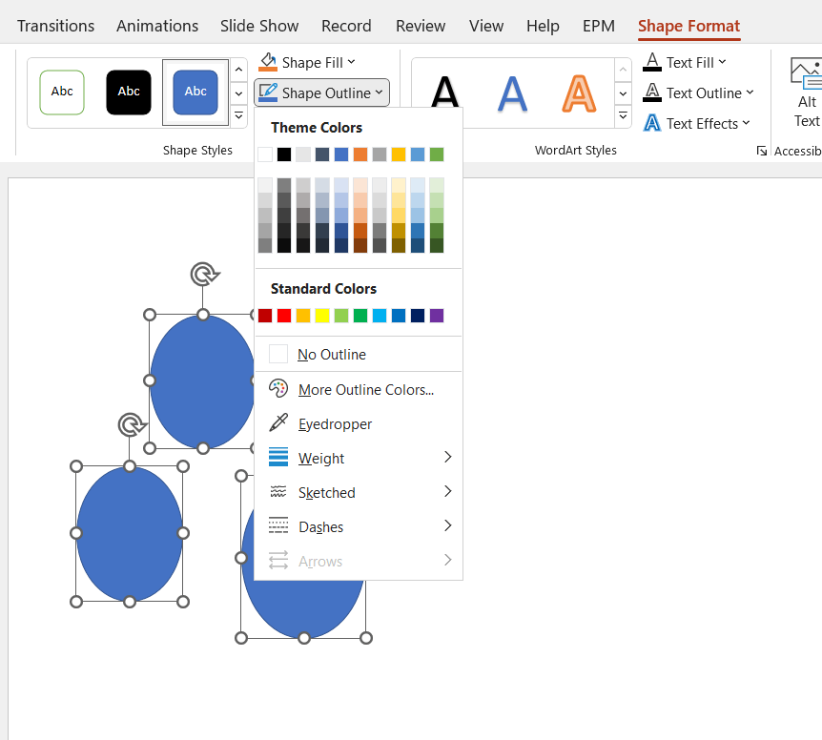Open the Slide Show tab
This screenshot has height=740, width=822.
[259, 26]
